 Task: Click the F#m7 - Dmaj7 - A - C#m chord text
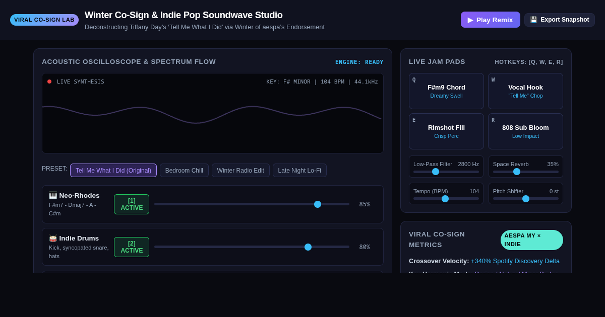coord(73,209)
